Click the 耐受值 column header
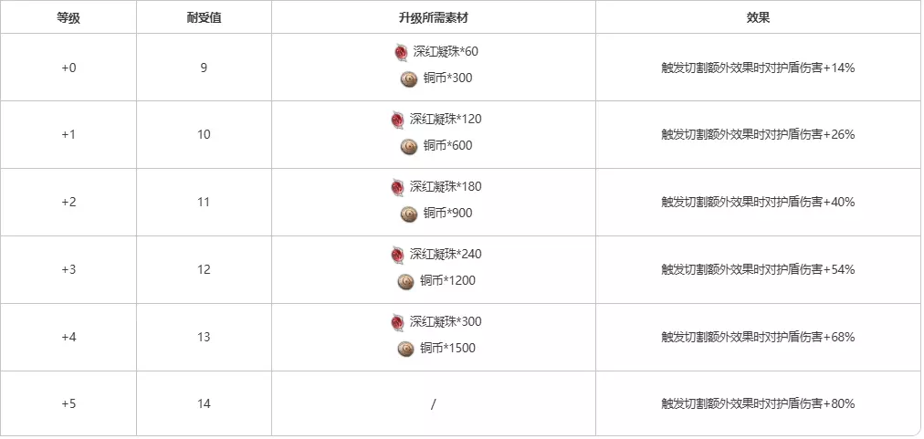 click(204, 17)
